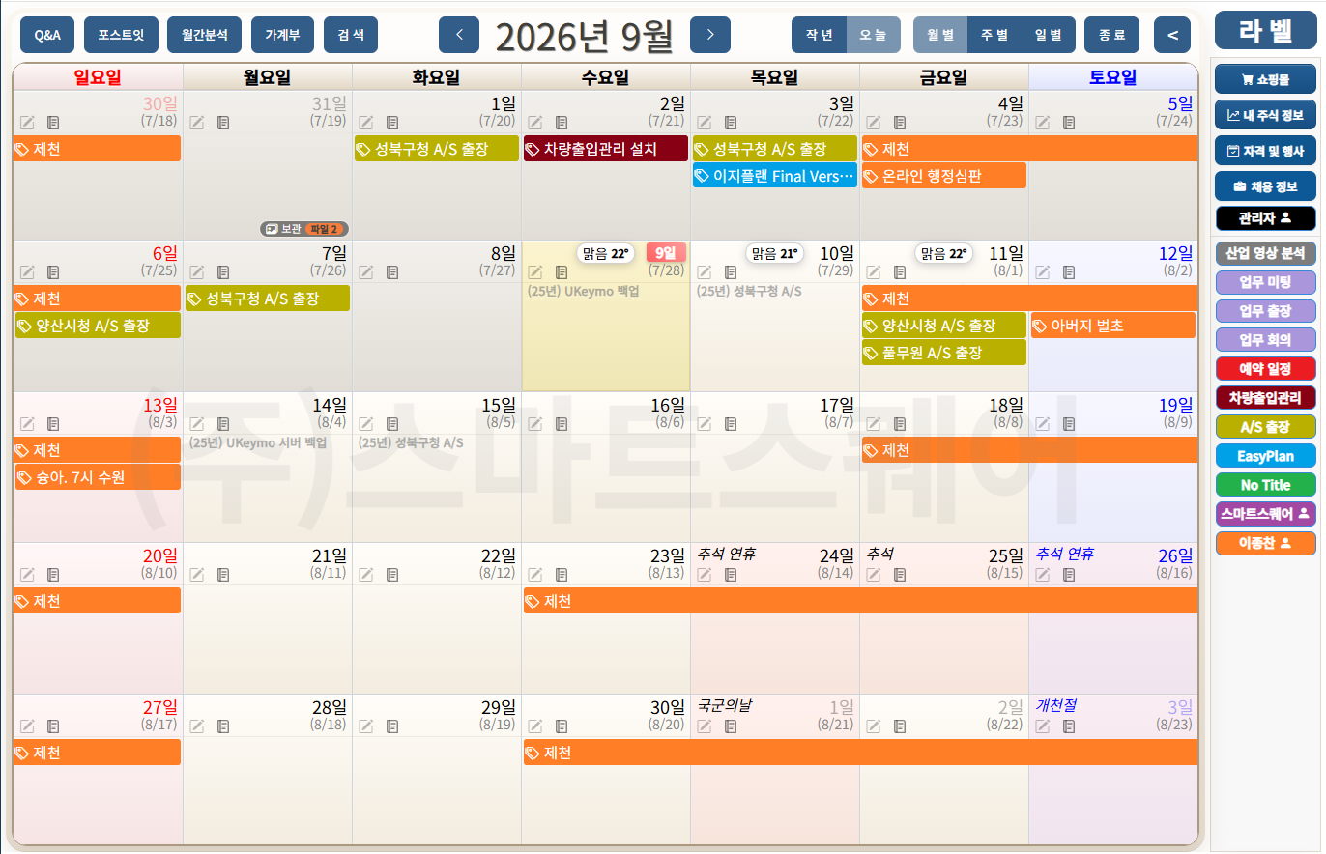Select the 월별 monthly view toggle
1326x854 pixels.
(x=940, y=35)
